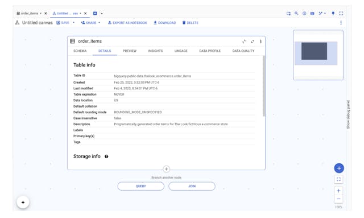Save the canvas with SAVE button
The image size is (364, 218).
63,23
